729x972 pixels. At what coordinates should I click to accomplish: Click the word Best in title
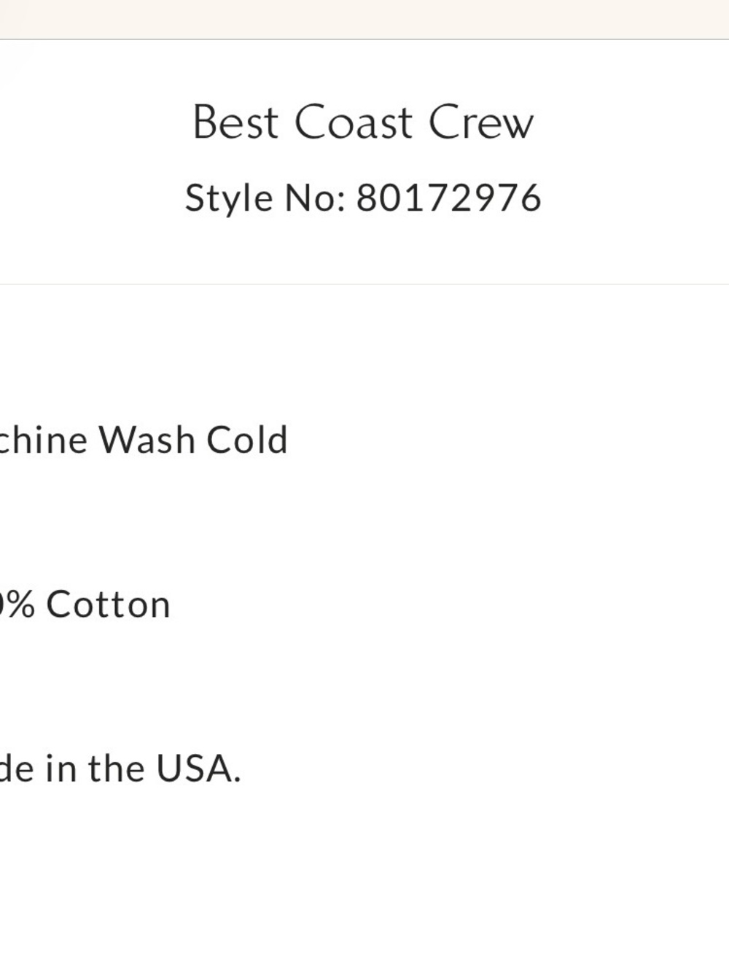click(235, 122)
